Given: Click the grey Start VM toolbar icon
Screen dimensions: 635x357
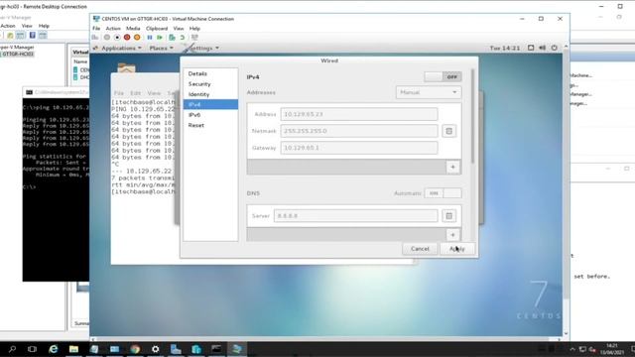Looking at the screenshot, I should pyautogui.click(x=107, y=38).
